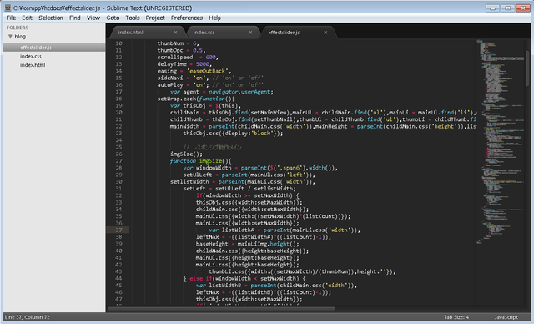Open the Selection menu
The height and width of the screenshot is (324, 534).
tap(51, 18)
